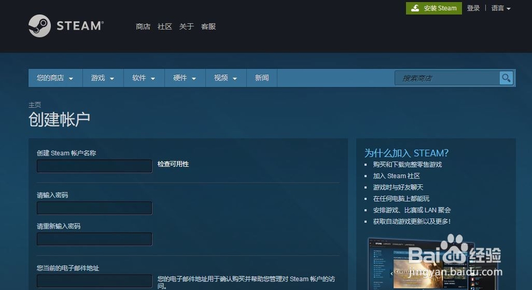The height and width of the screenshot is (290, 532).
Task: Click the Steam logo icon
Action: (40, 25)
